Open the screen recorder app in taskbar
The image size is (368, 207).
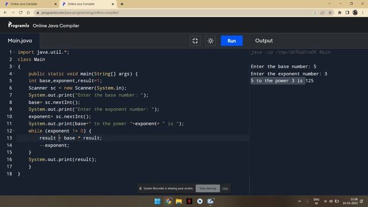[210, 201]
